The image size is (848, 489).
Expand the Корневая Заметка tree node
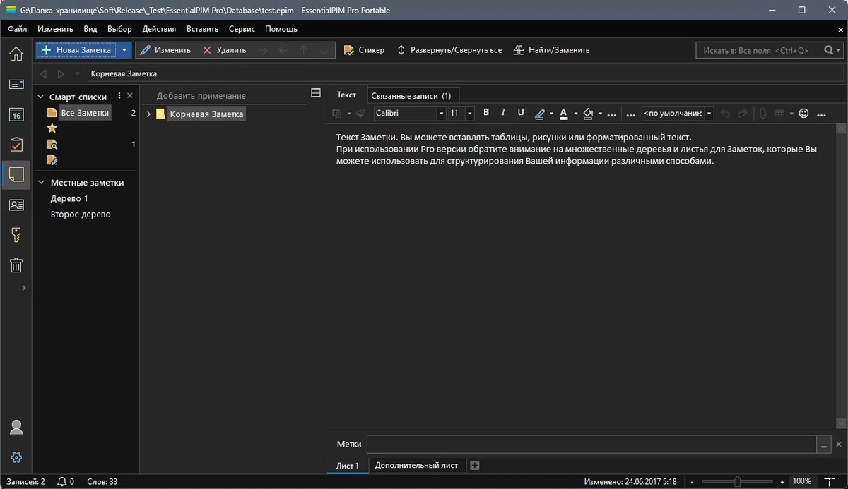point(148,114)
